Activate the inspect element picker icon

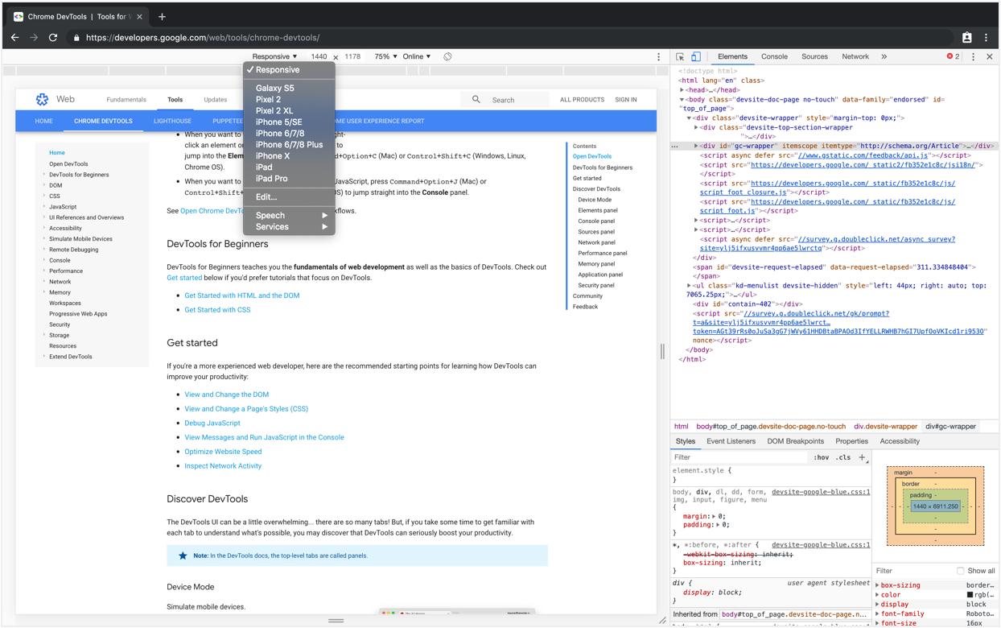click(681, 57)
